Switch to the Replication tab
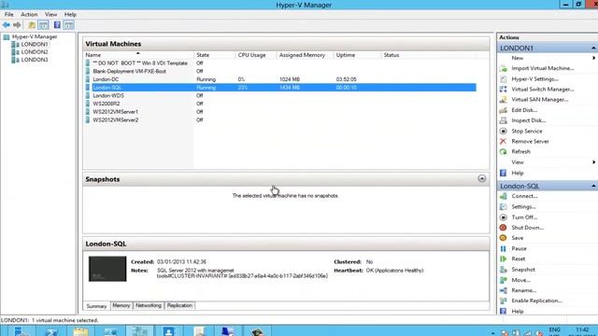 [179, 305]
